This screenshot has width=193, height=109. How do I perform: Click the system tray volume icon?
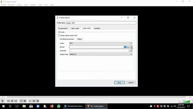tap(175, 106)
